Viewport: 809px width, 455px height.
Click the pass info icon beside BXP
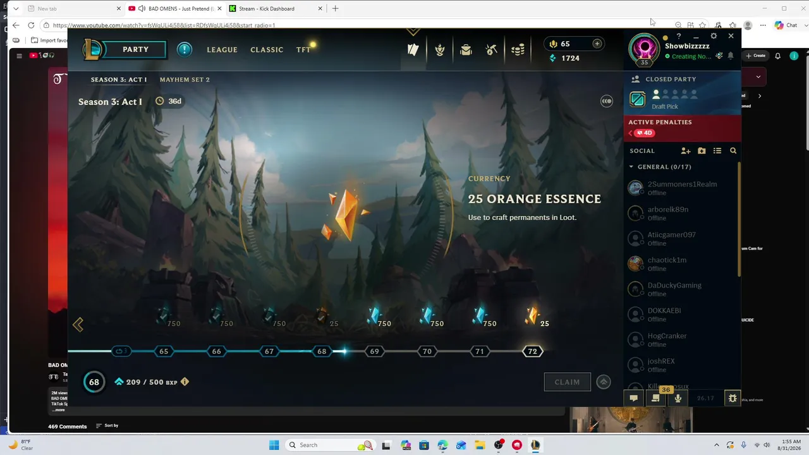(185, 382)
